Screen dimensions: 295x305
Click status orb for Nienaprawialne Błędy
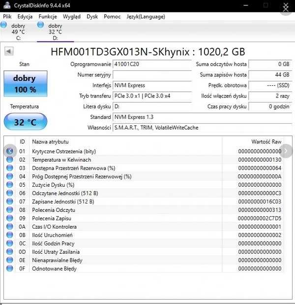click(x=9, y=260)
